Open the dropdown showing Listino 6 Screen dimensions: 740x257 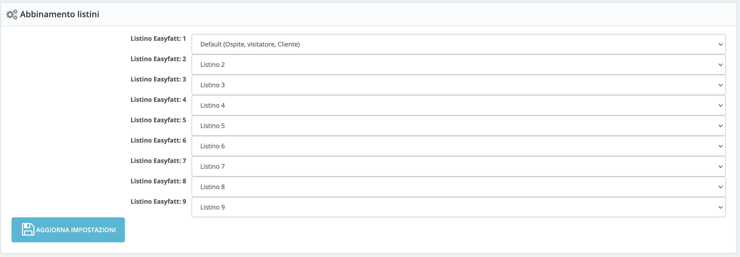pyautogui.click(x=458, y=146)
